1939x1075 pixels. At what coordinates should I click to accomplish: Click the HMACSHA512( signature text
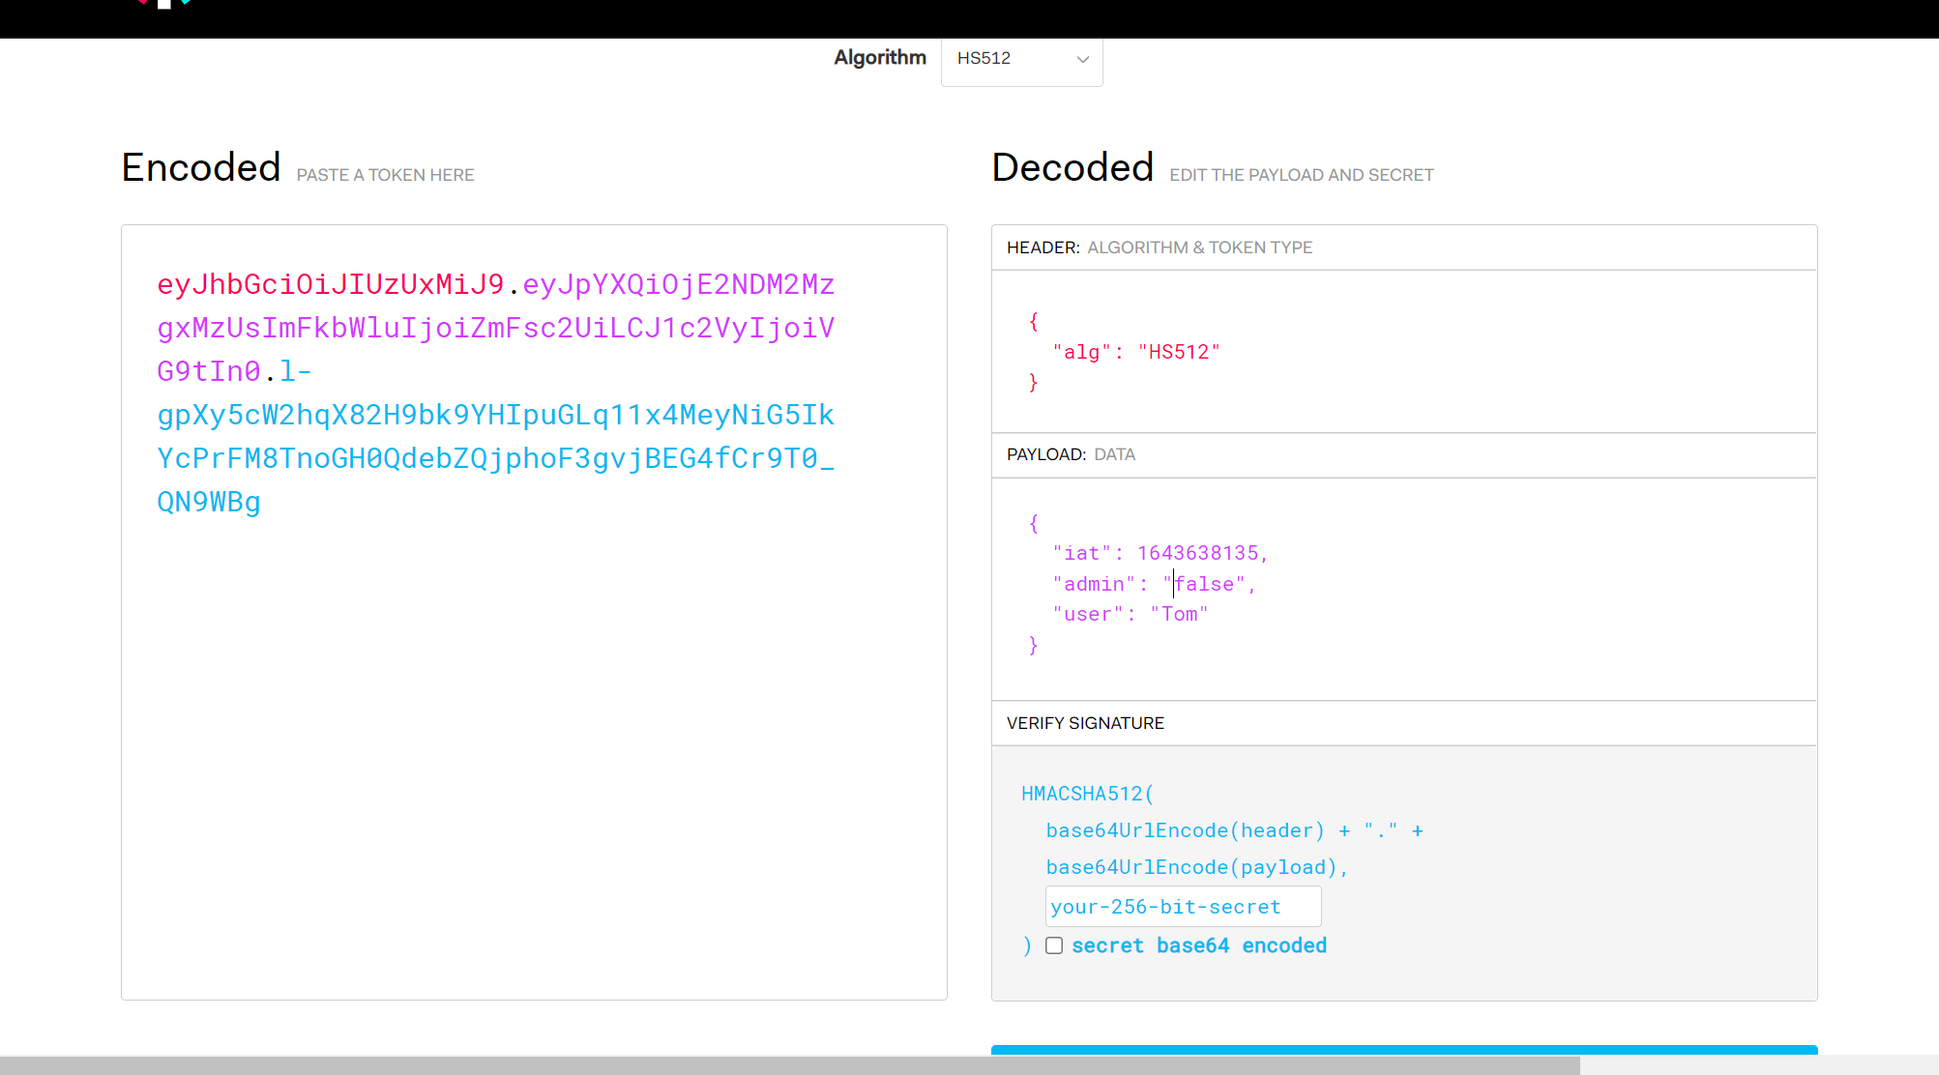point(1088,794)
